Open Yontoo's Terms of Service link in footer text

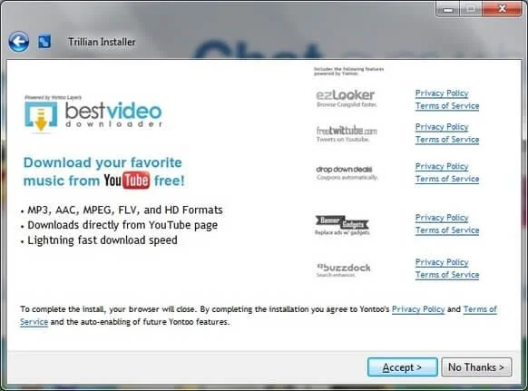pyautogui.click(x=480, y=309)
